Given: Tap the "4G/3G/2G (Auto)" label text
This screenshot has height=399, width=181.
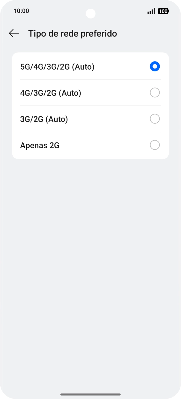Looking at the screenshot, I should click(51, 93).
